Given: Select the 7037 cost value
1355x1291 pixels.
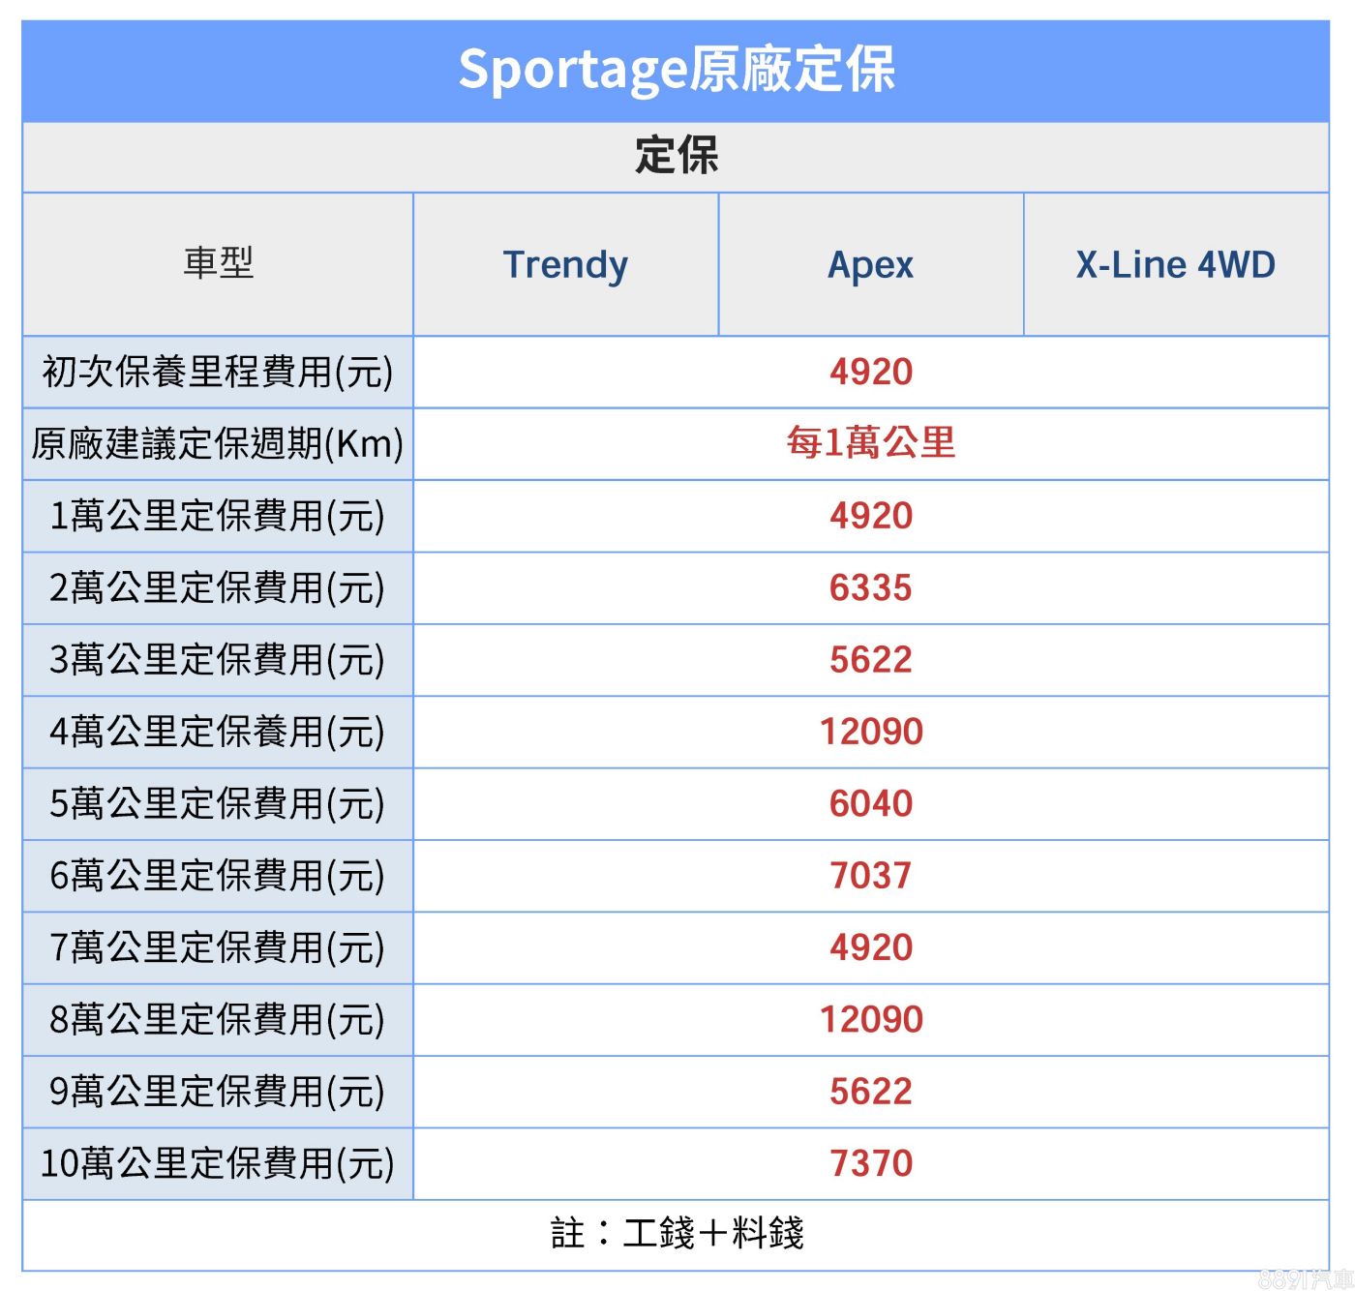Looking at the screenshot, I should tap(870, 875).
